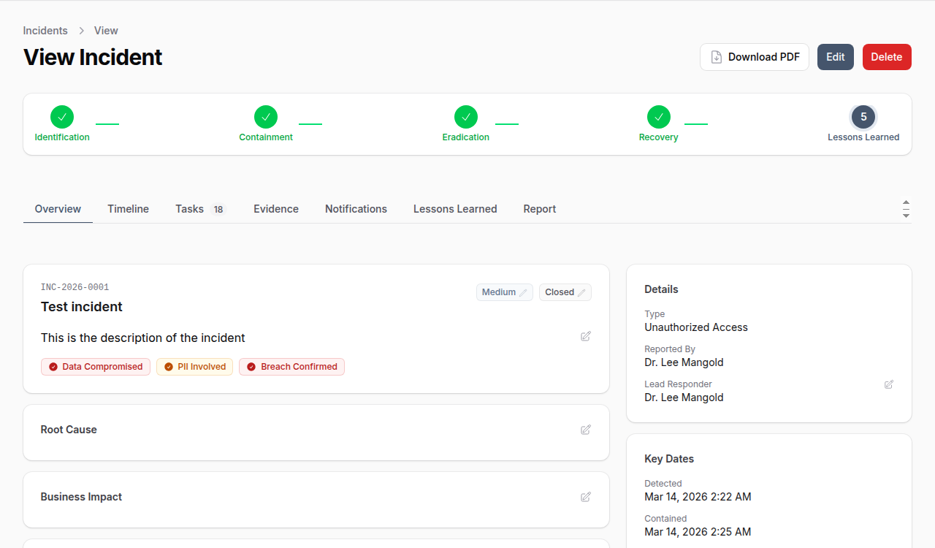Click the down arrow of the tab stepper

906,216
